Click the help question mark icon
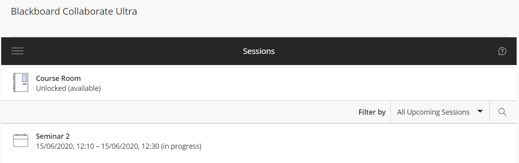519x163 pixels. (x=502, y=51)
